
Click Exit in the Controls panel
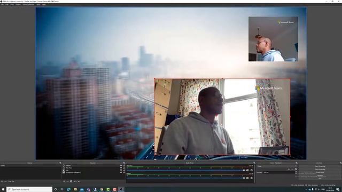pyautogui.click(x=320, y=179)
